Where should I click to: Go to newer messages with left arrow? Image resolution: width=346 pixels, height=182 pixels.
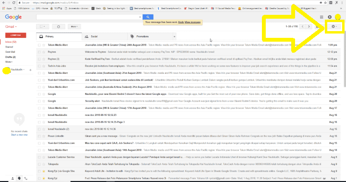(303, 27)
